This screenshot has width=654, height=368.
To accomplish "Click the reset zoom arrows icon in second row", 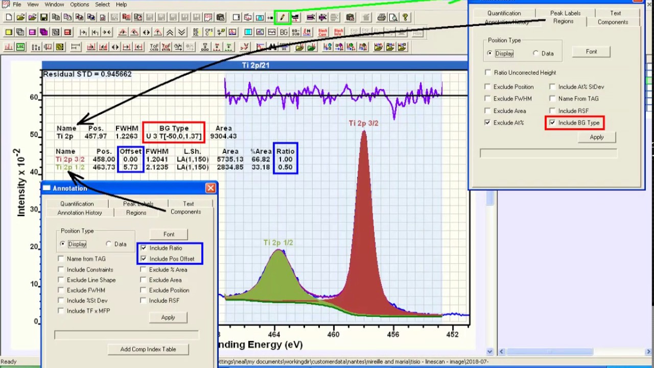I will 146,32.
